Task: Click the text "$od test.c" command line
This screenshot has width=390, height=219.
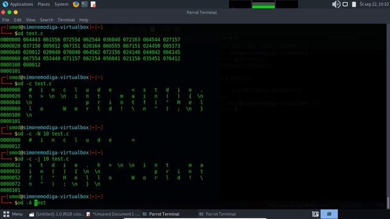Action: (x=29, y=33)
